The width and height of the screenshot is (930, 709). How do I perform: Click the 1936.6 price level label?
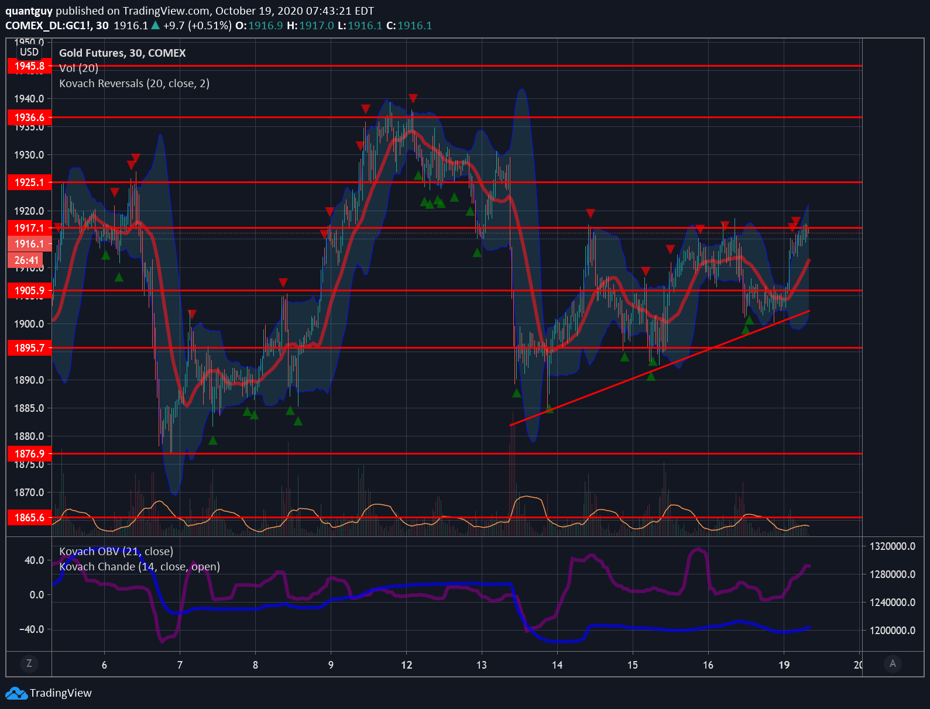pos(29,118)
